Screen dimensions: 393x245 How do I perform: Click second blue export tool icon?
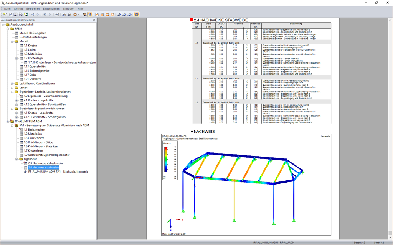tap(124, 15)
